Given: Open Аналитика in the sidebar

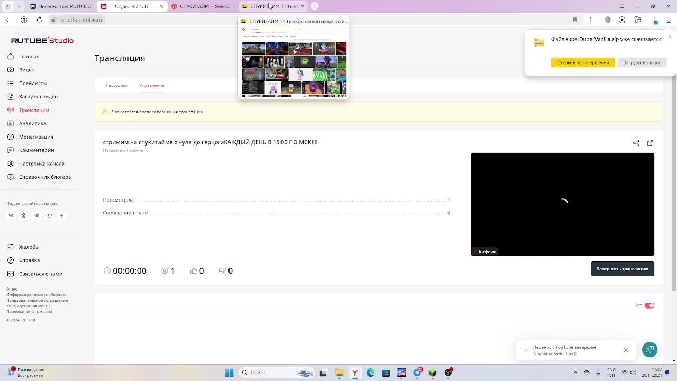Looking at the screenshot, I should 27,123.
